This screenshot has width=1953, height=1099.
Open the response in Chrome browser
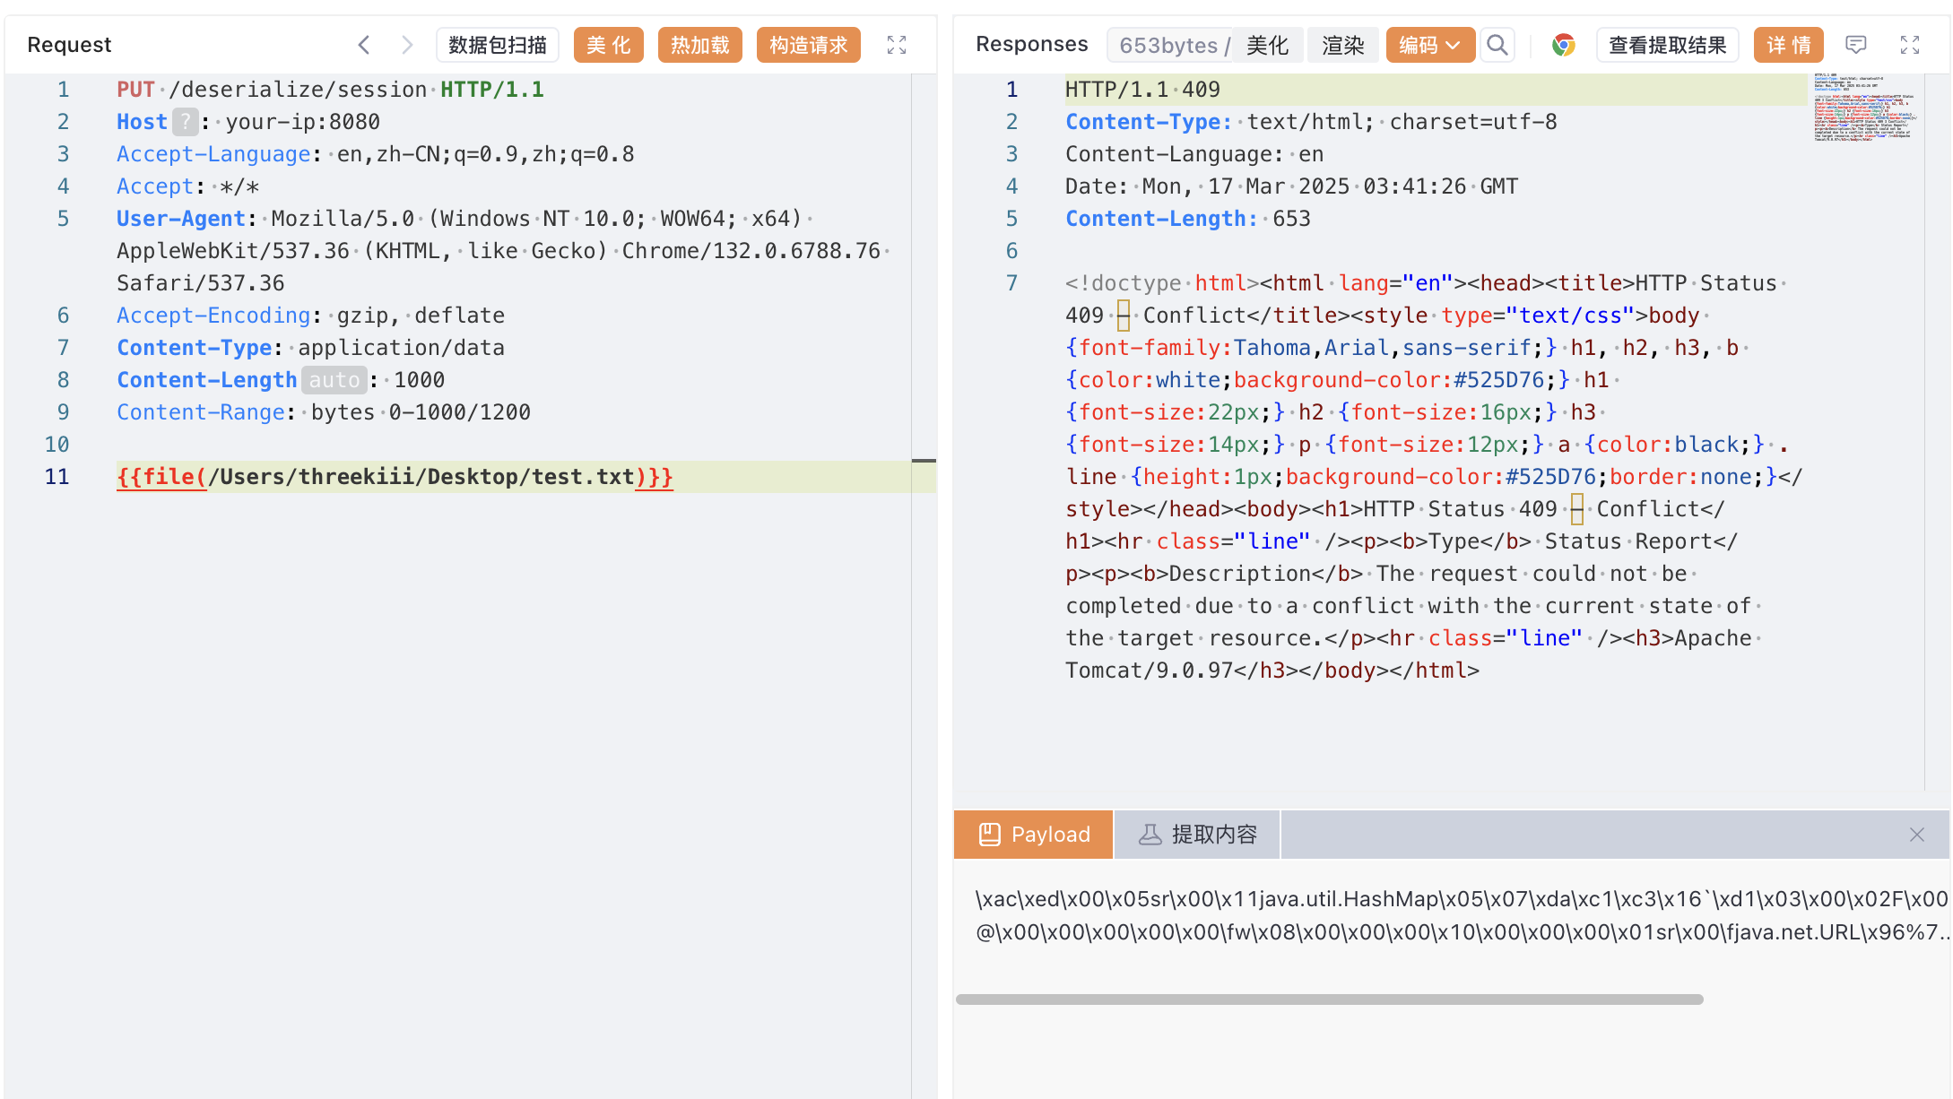click(1564, 45)
